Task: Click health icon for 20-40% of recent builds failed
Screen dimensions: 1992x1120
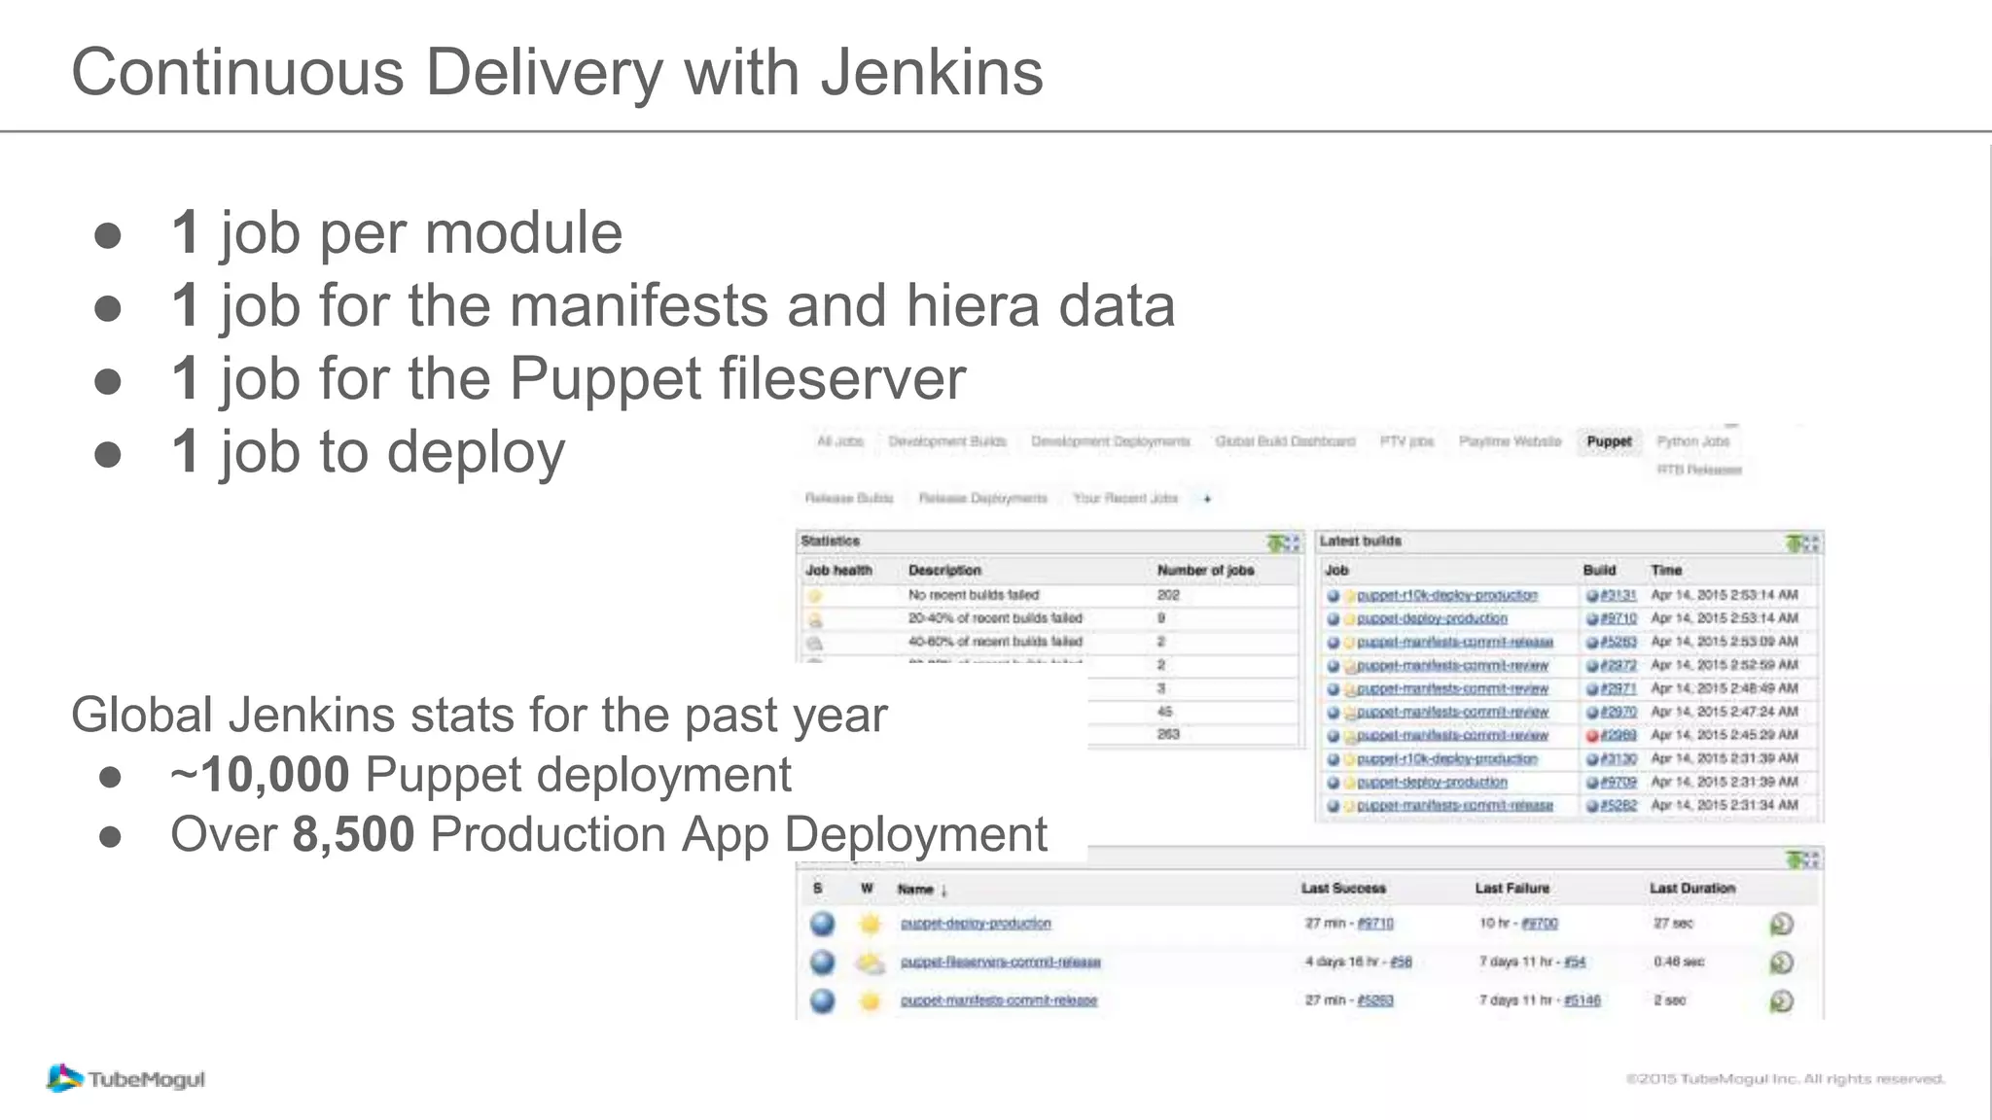Action: pyautogui.click(x=815, y=619)
